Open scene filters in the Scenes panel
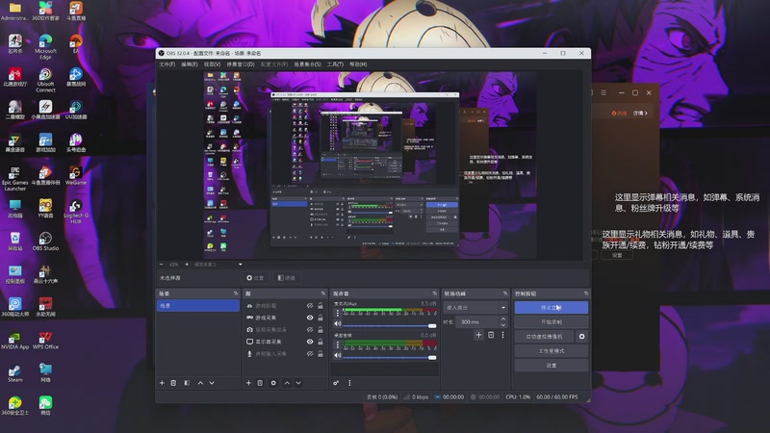The width and height of the screenshot is (770, 433). (x=187, y=383)
